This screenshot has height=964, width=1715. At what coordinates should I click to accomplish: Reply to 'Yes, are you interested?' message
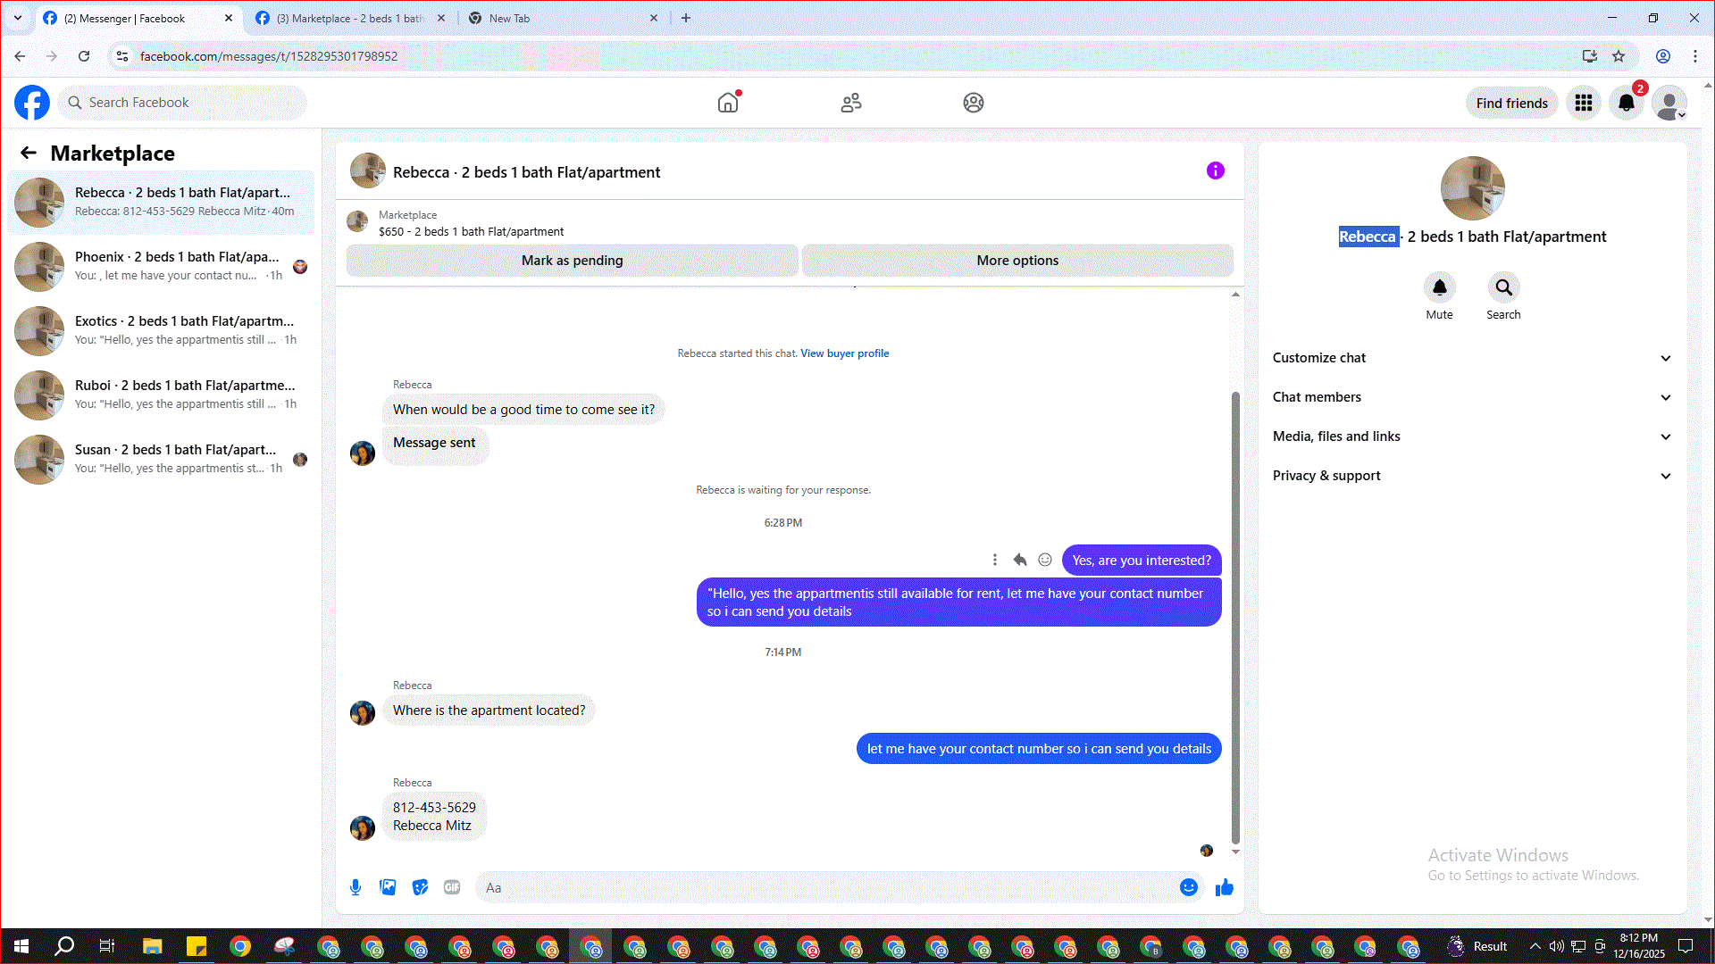pyautogui.click(x=1020, y=560)
